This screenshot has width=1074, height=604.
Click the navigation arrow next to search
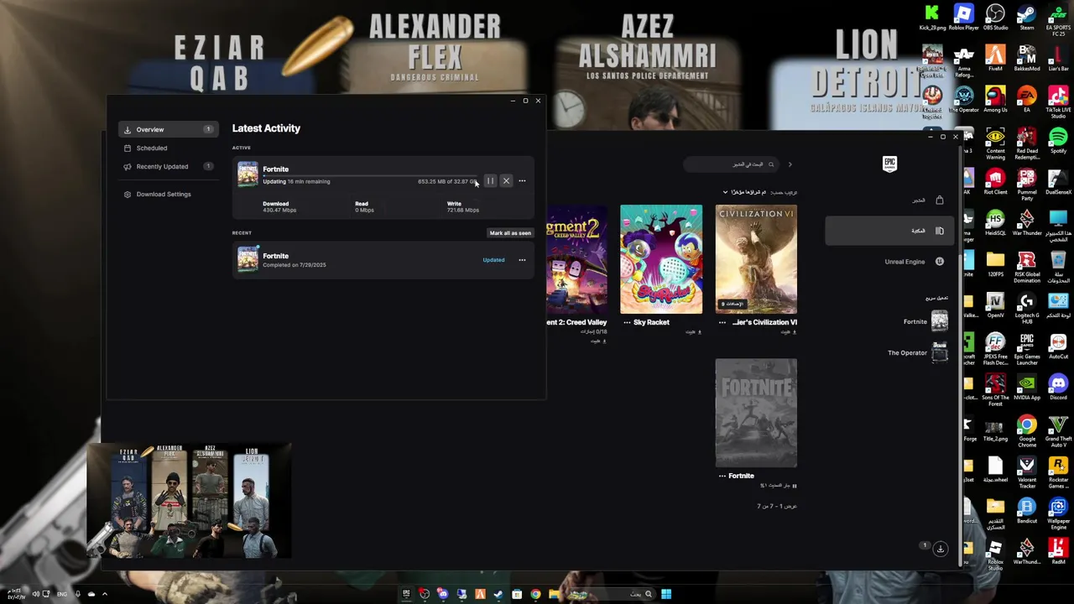(x=790, y=164)
